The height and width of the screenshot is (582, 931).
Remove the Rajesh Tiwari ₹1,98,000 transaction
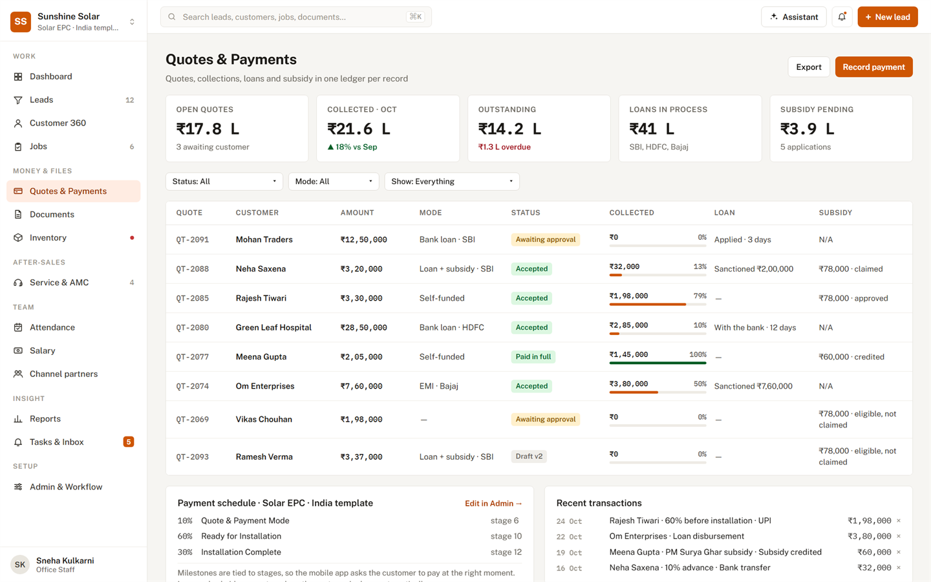point(899,521)
